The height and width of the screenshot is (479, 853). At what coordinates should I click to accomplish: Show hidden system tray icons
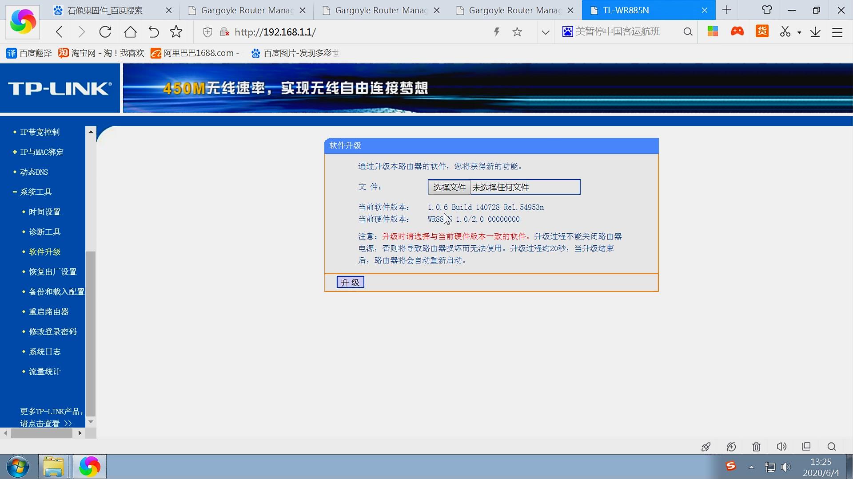(752, 467)
